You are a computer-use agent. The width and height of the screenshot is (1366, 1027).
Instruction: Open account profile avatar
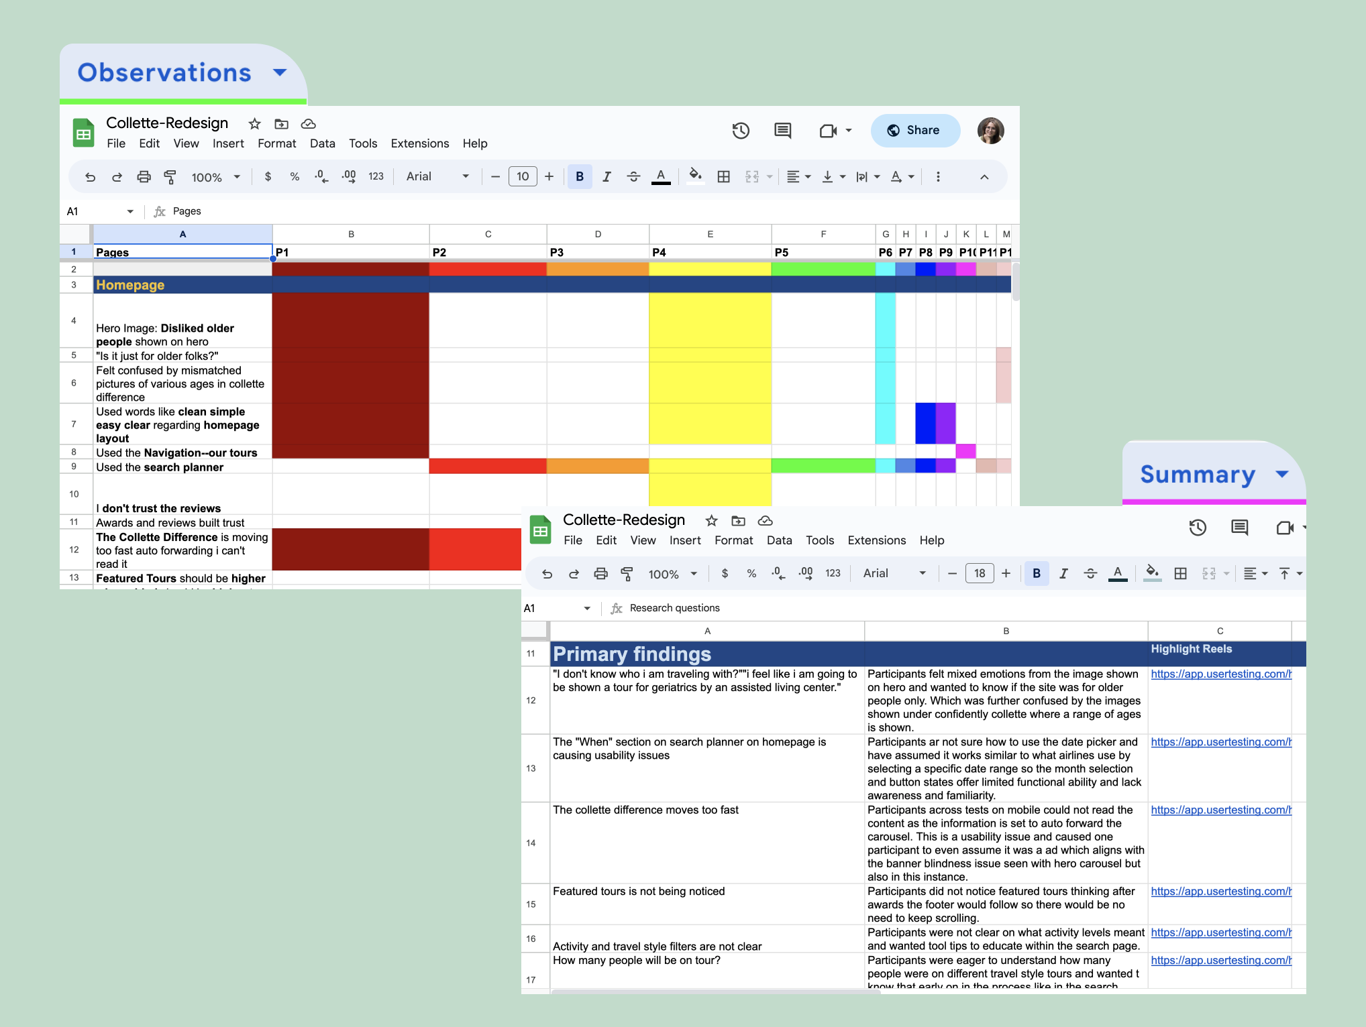[990, 131]
